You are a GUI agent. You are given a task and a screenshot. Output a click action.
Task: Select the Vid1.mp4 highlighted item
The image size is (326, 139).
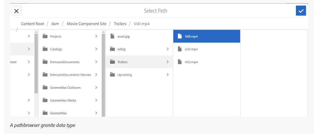click(207, 36)
